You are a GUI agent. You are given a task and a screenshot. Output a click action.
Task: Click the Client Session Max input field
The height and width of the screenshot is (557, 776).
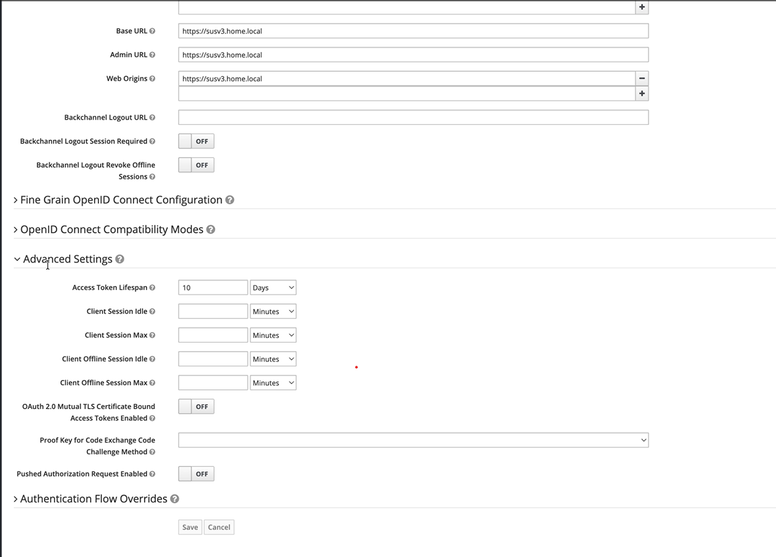click(213, 335)
